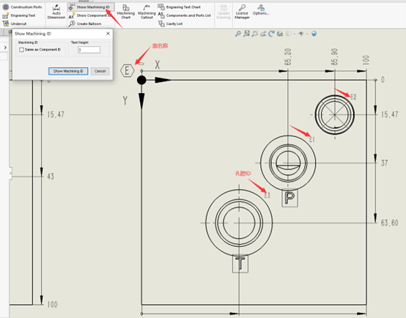Viewport: 406px width, 318px height.
Task: Run Auto Dimension from the ribbon
Action: pos(56,12)
